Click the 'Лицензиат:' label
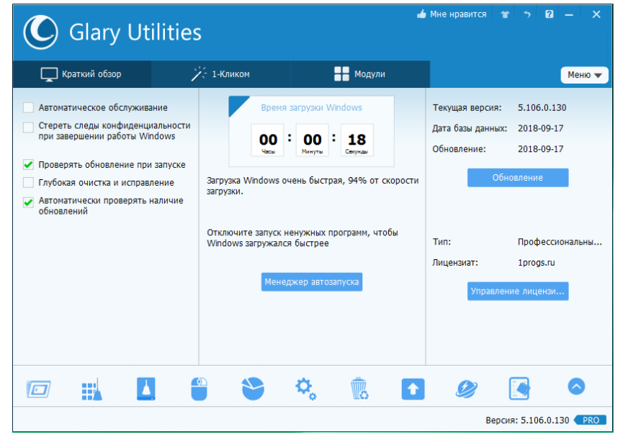The image size is (628, 437). pos(455,263)
